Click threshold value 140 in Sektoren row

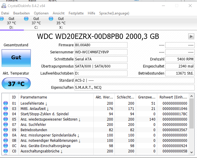[x=152, y=119]
